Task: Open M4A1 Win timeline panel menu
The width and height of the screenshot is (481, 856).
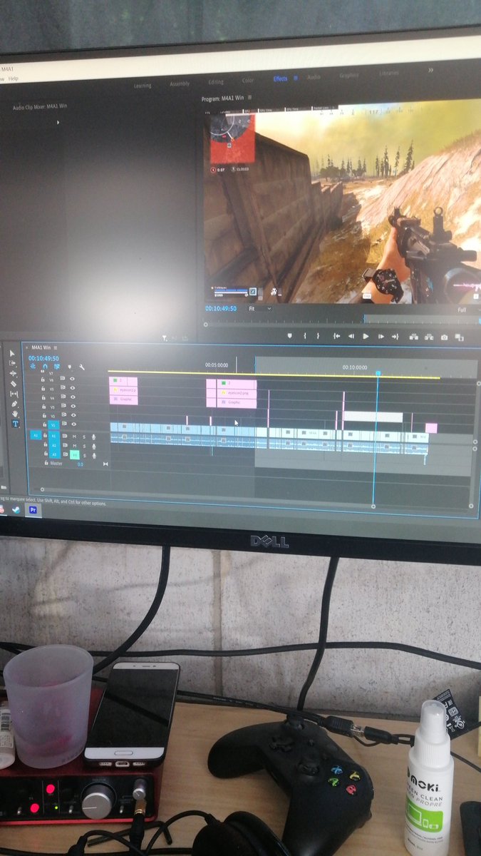Action: tap(56, 347)
